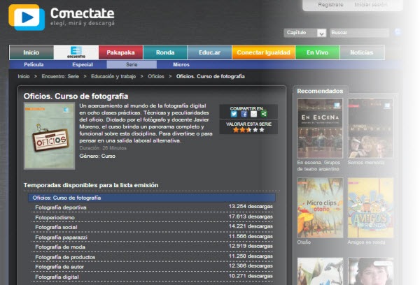The image size is (420, 285).
Task: Click the Iniciar sesión link
Action: coord(371,5)
